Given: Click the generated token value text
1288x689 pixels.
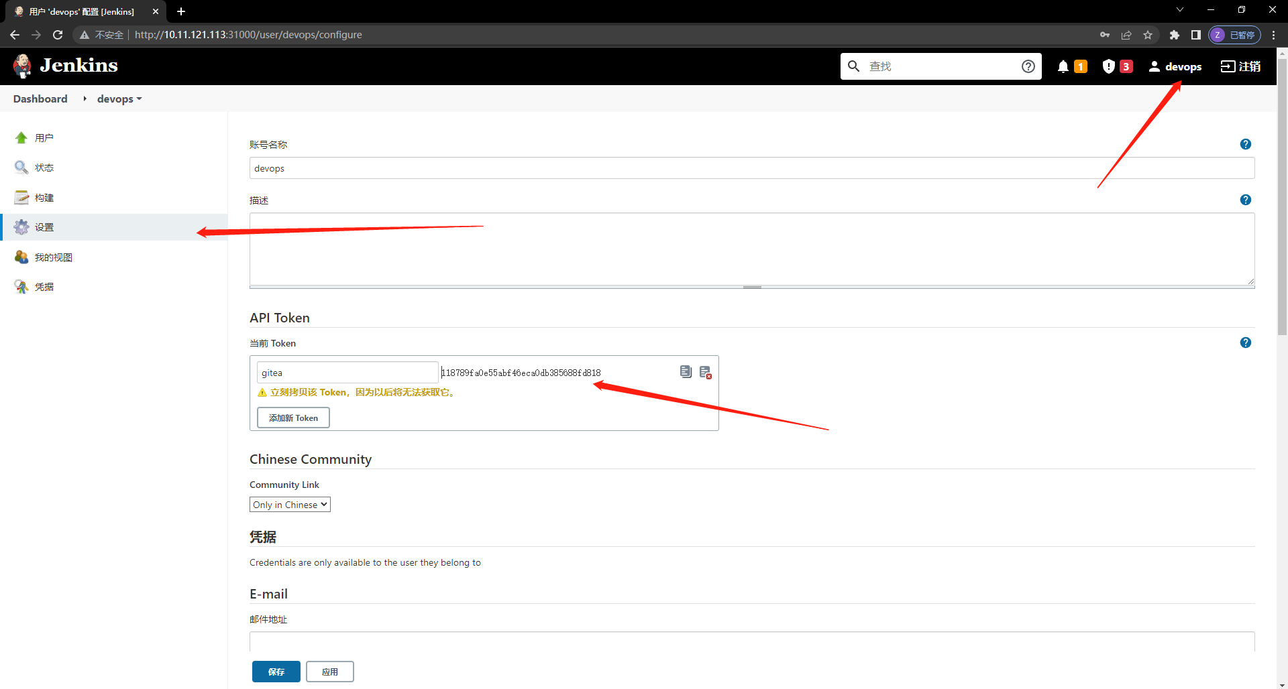Looking at the screenshot, I should [x=521, y=373].
